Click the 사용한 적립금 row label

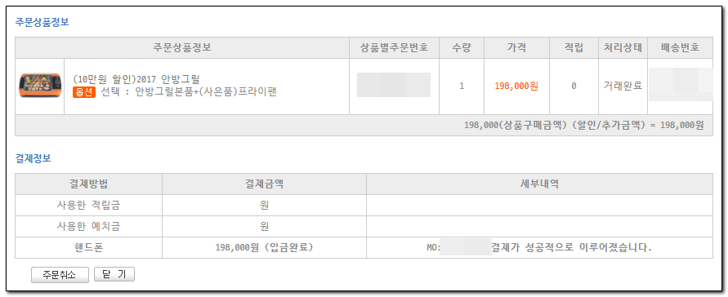click(x=88, y=205)
